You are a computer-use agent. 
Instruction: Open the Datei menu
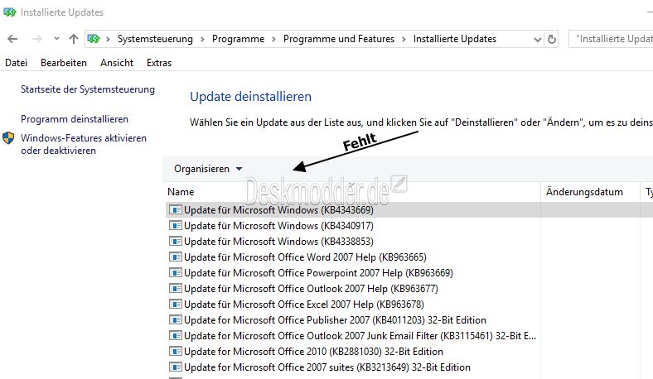coord(16,63)
